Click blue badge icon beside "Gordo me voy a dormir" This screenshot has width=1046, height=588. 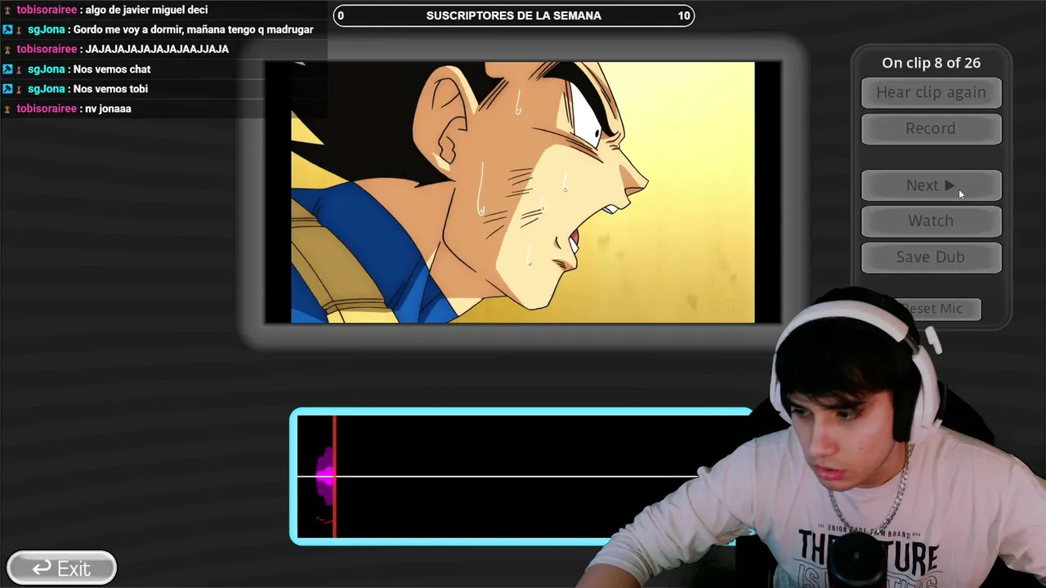7,29
